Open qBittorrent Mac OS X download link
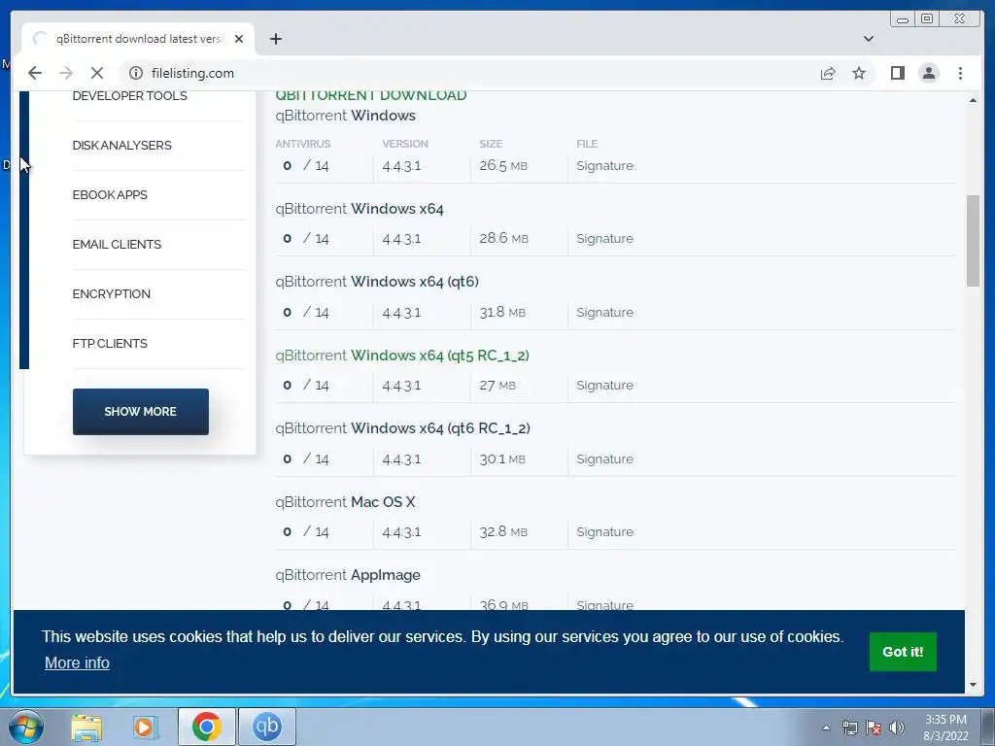This screenshot has height=746, width=995. coord(345,502)
